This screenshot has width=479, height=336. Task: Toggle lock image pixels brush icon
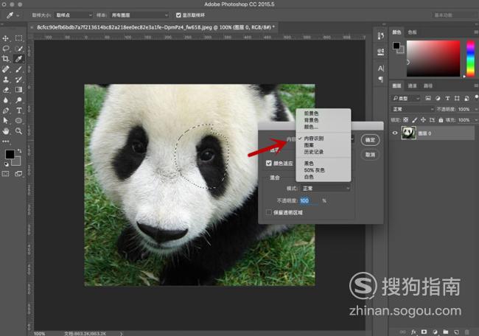coord(415,120)
